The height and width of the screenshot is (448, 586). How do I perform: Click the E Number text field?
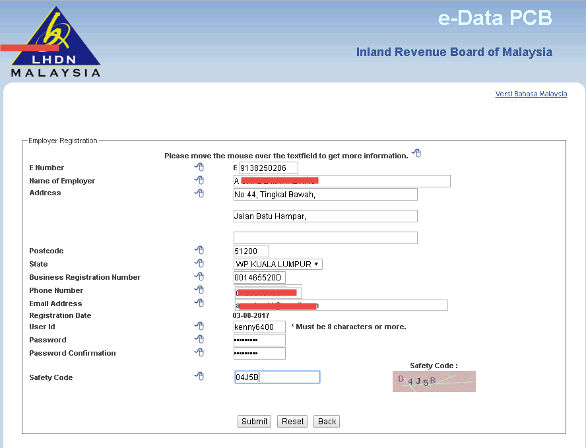point(269,168)
